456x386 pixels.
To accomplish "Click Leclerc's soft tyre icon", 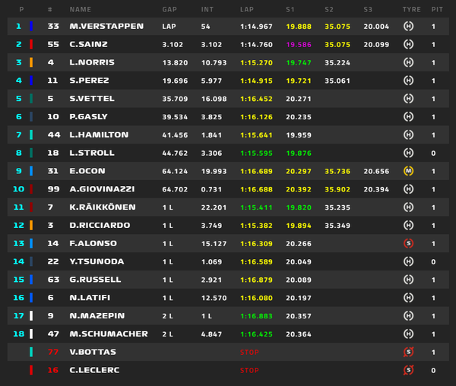I will point(408,370).
